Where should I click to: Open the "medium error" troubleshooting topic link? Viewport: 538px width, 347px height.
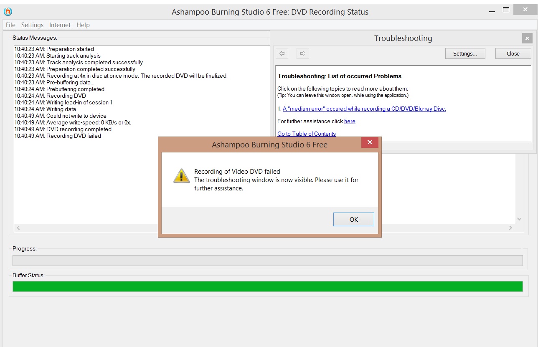[x=364, y=109]
